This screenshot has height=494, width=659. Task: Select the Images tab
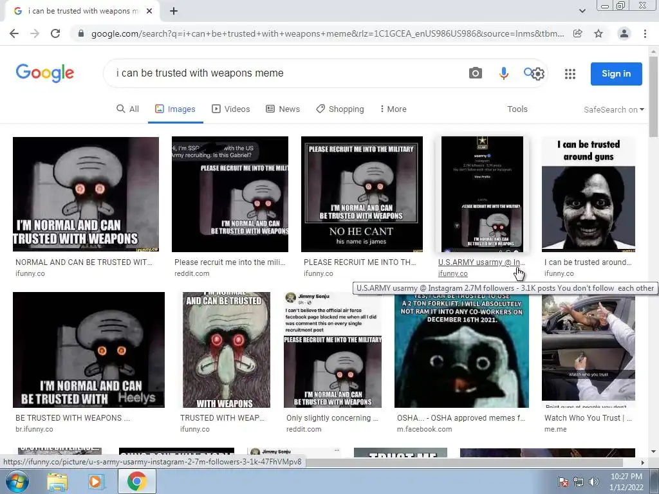(x=175, y=109)
